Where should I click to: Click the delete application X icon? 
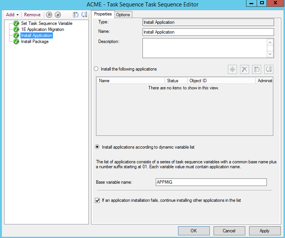245,69
